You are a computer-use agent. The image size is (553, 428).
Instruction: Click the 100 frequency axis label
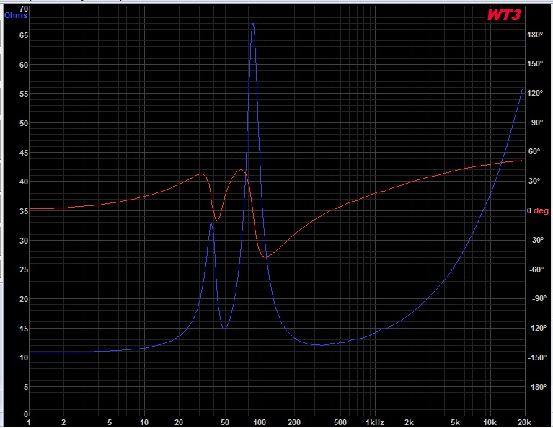coord(260,422)
